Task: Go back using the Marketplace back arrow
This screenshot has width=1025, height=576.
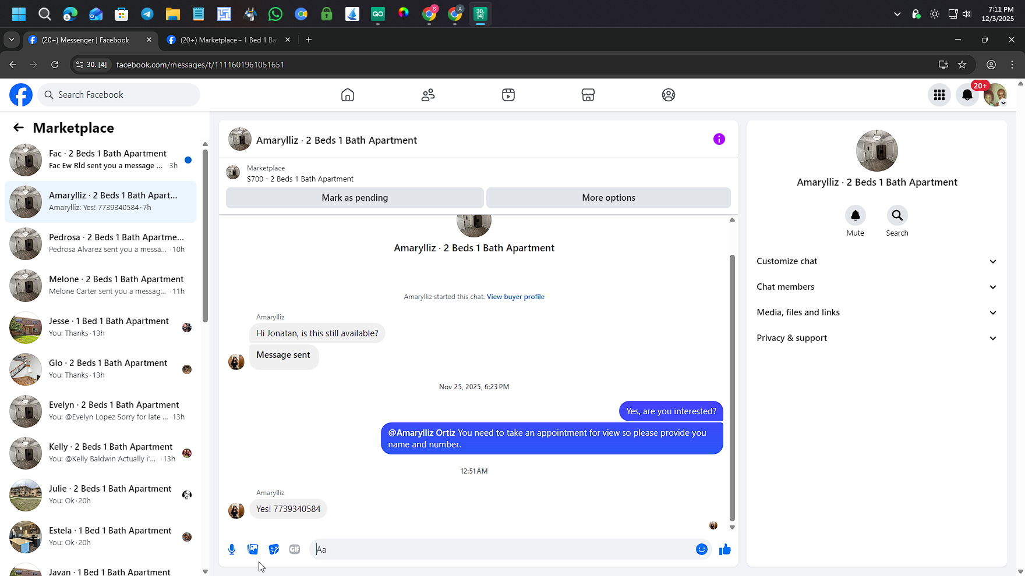Action: tap(19, 127)
